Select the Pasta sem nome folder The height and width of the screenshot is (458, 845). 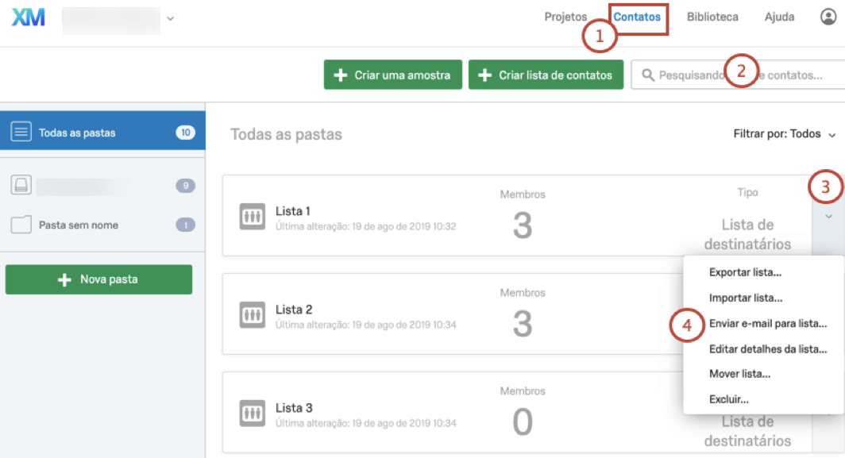coord(102,225)
